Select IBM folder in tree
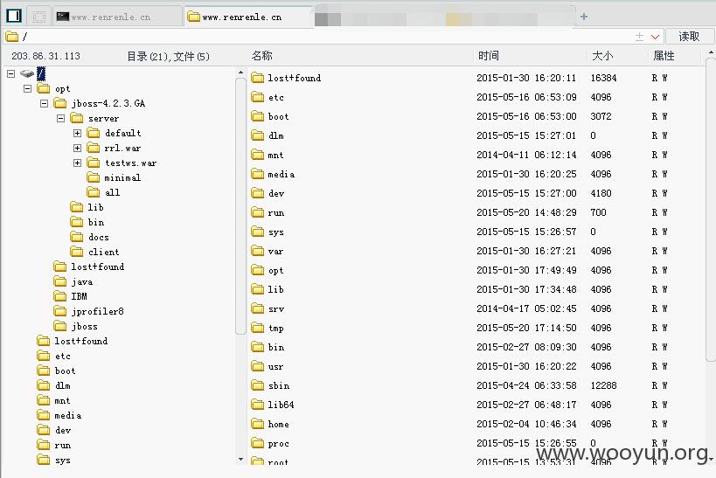 (70, 297)
